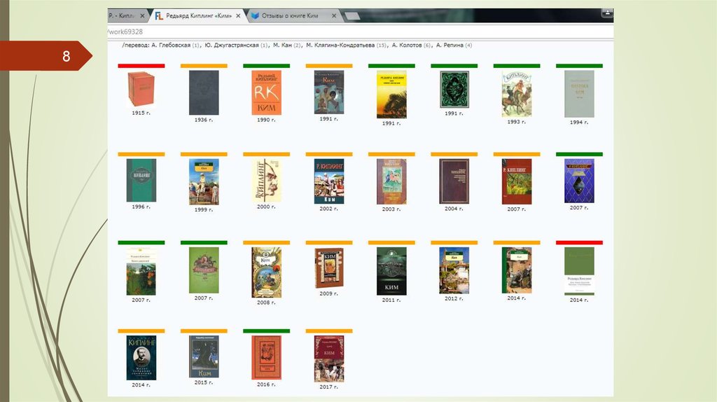Open the 2008 illustrated Ким cover

(x=267, y=272)
